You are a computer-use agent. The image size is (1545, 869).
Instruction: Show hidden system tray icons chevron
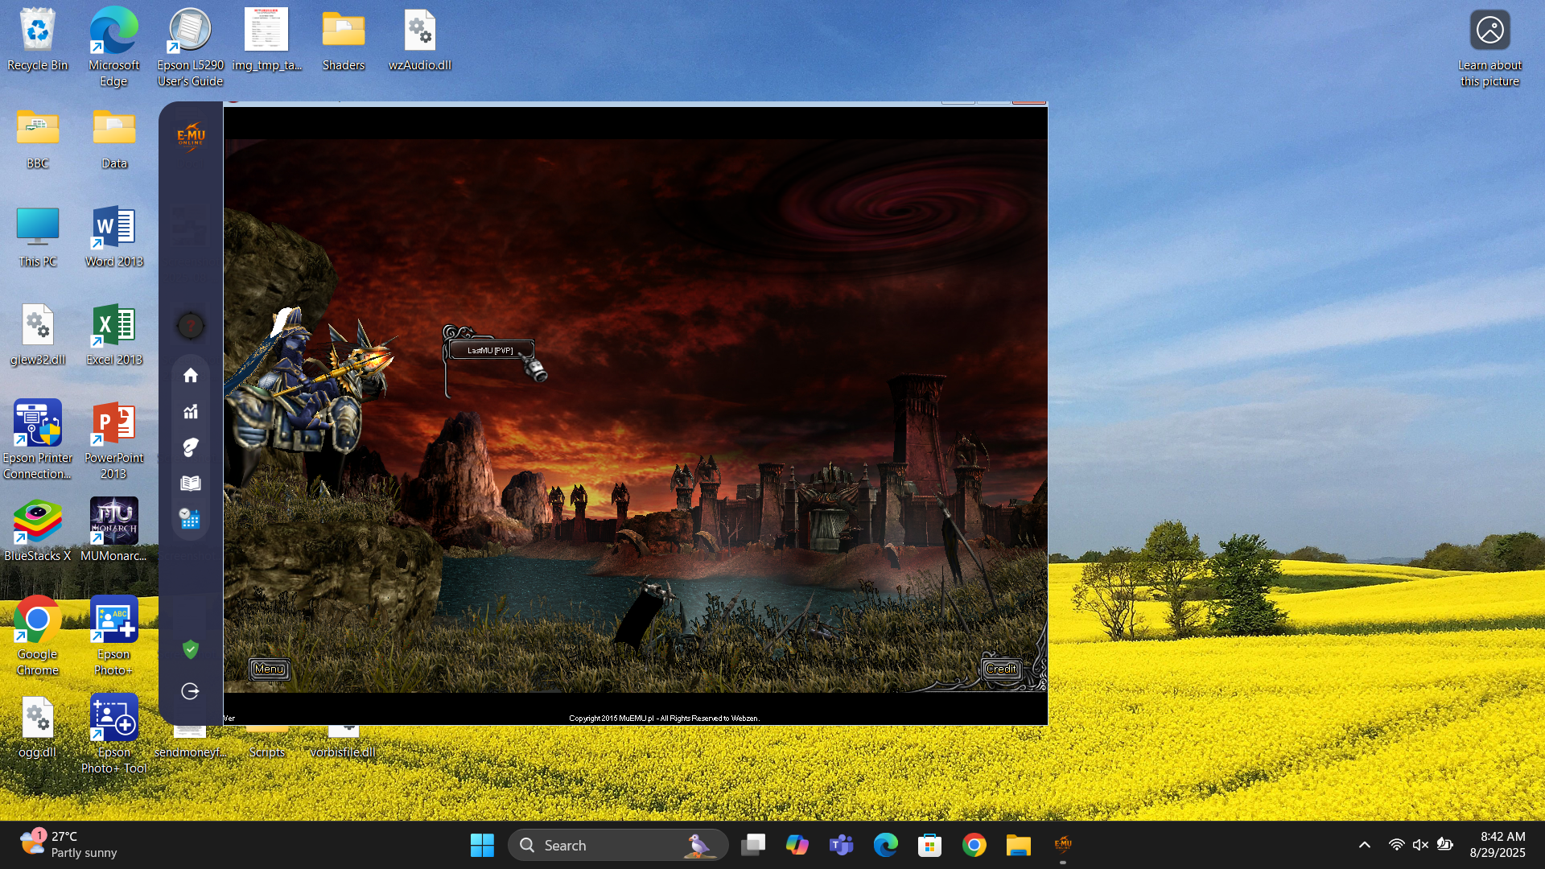point(1365,845)
